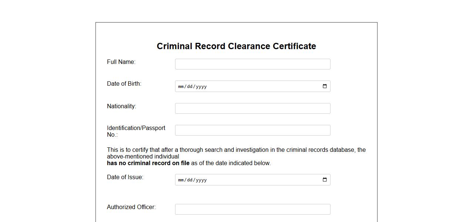This screenshot has height=222, width=473.
Task: Click the "Identification/Passport No.:" label
Action: pos(136,131)
